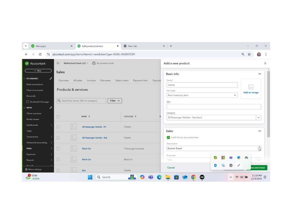Switch to the All sales tab

[x=78, y=81]
